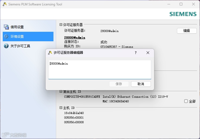The height and width of the screenshot is (139, 200).
Task: Click the licensing tool key icon in title bar
Action: click(5, 4)
